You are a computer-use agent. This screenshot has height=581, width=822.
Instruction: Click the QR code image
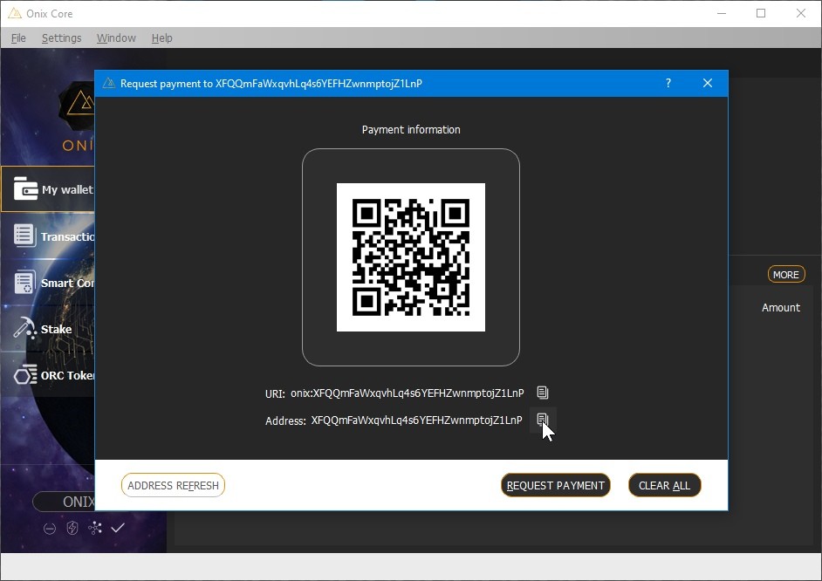coord(410,257)
